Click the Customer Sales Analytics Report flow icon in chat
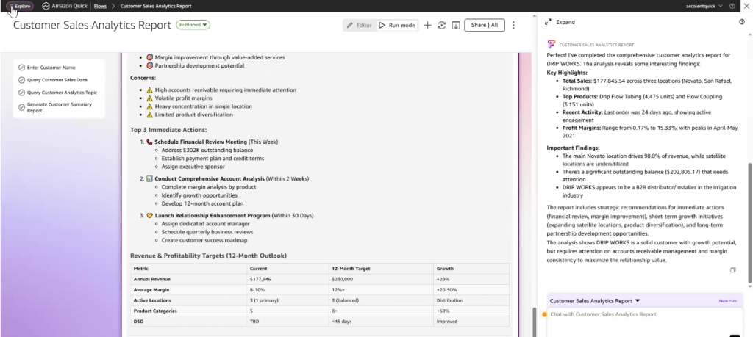Viewport: 753px width, 337px height. tap(552, 45)
